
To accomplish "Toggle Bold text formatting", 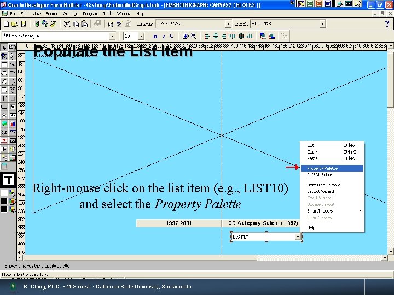I will click(x=155, y=36).
